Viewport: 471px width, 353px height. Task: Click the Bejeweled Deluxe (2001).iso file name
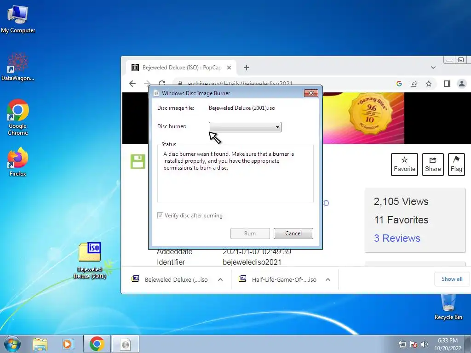[x=242, y=108]
